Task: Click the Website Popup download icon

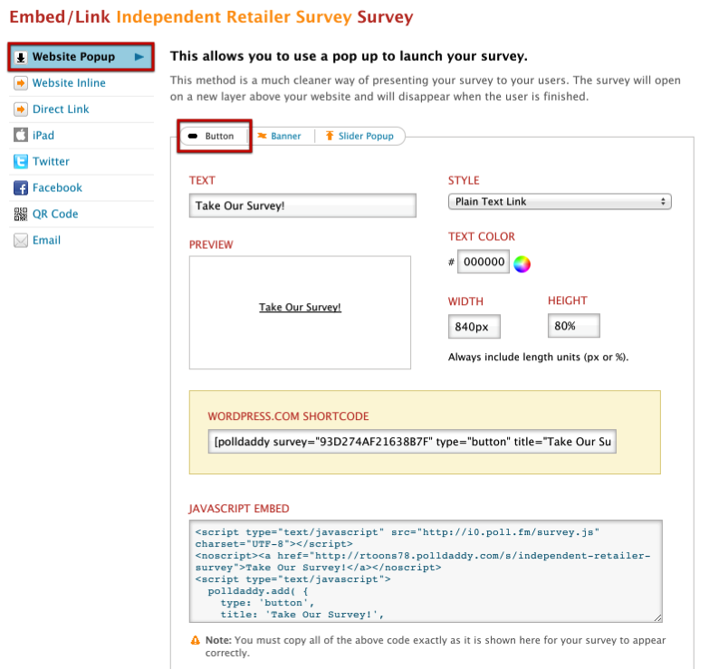Action: 21,57
